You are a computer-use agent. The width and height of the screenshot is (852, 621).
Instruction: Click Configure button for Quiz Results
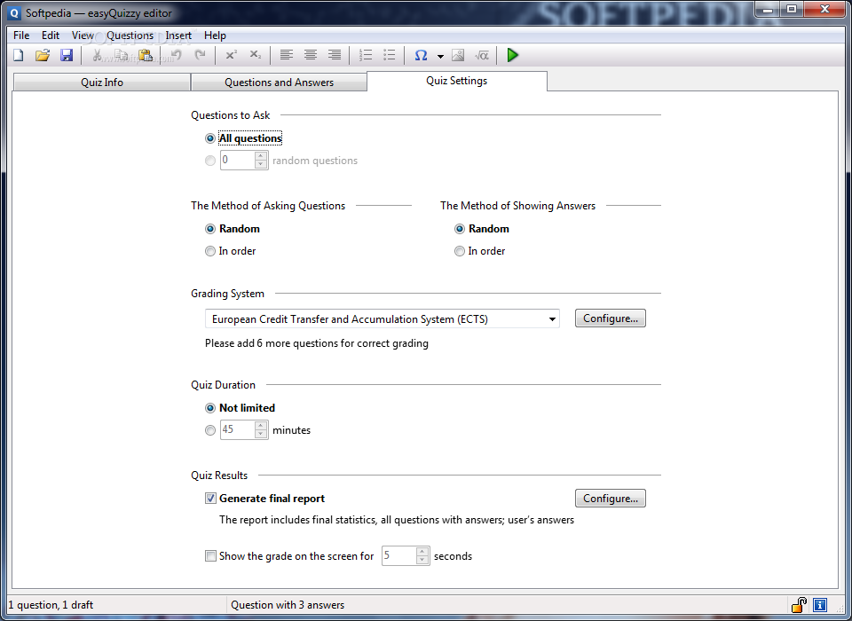coord(611,499)
